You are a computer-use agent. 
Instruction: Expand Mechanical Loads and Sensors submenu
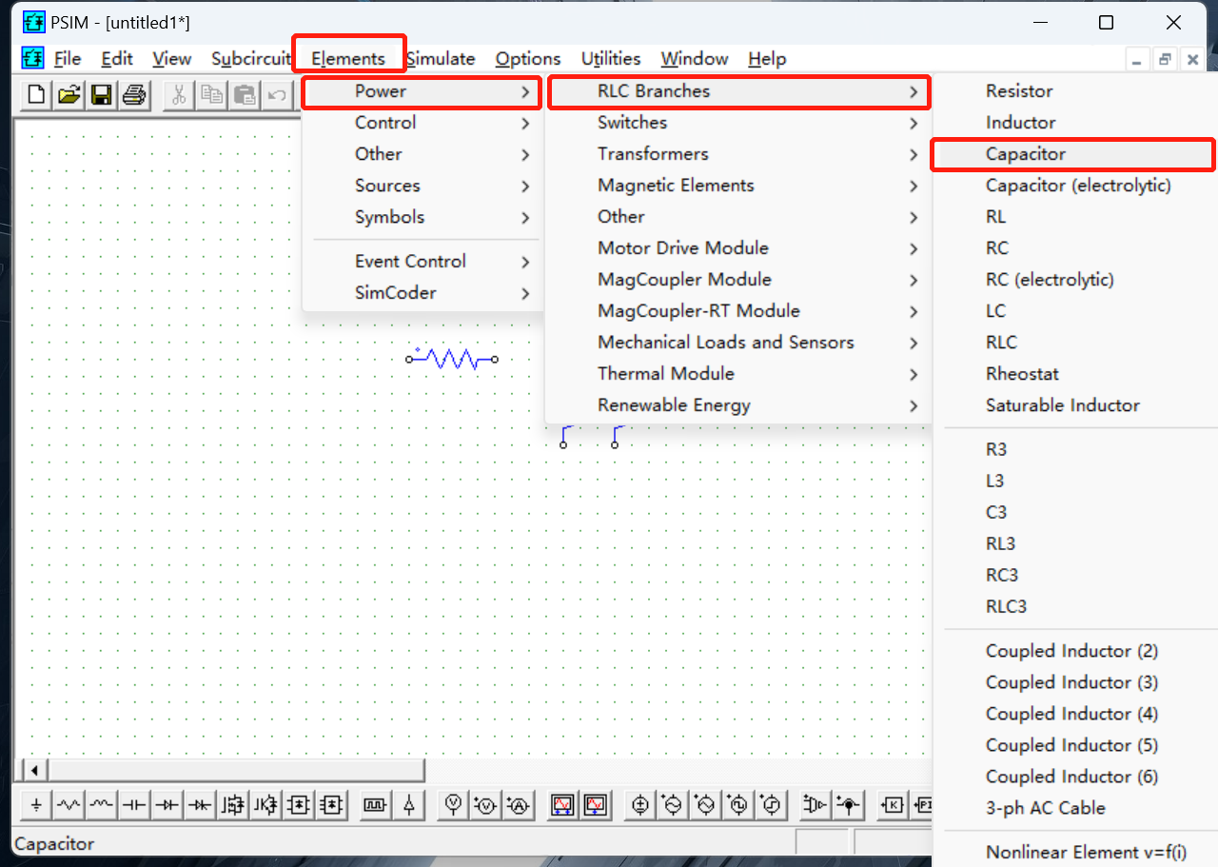[738, 343]
